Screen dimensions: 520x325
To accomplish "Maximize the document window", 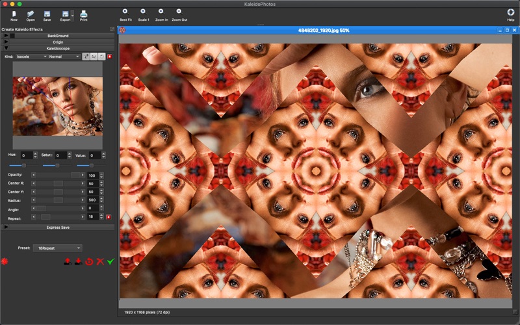I will point(507,30).
